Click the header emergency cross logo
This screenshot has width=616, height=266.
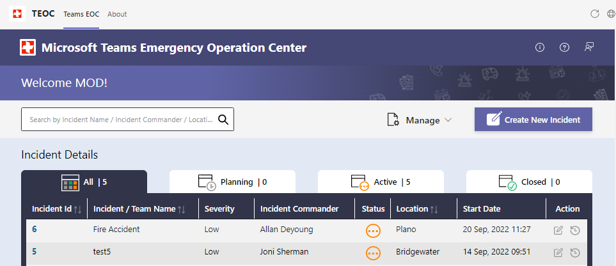pos(28,47)
